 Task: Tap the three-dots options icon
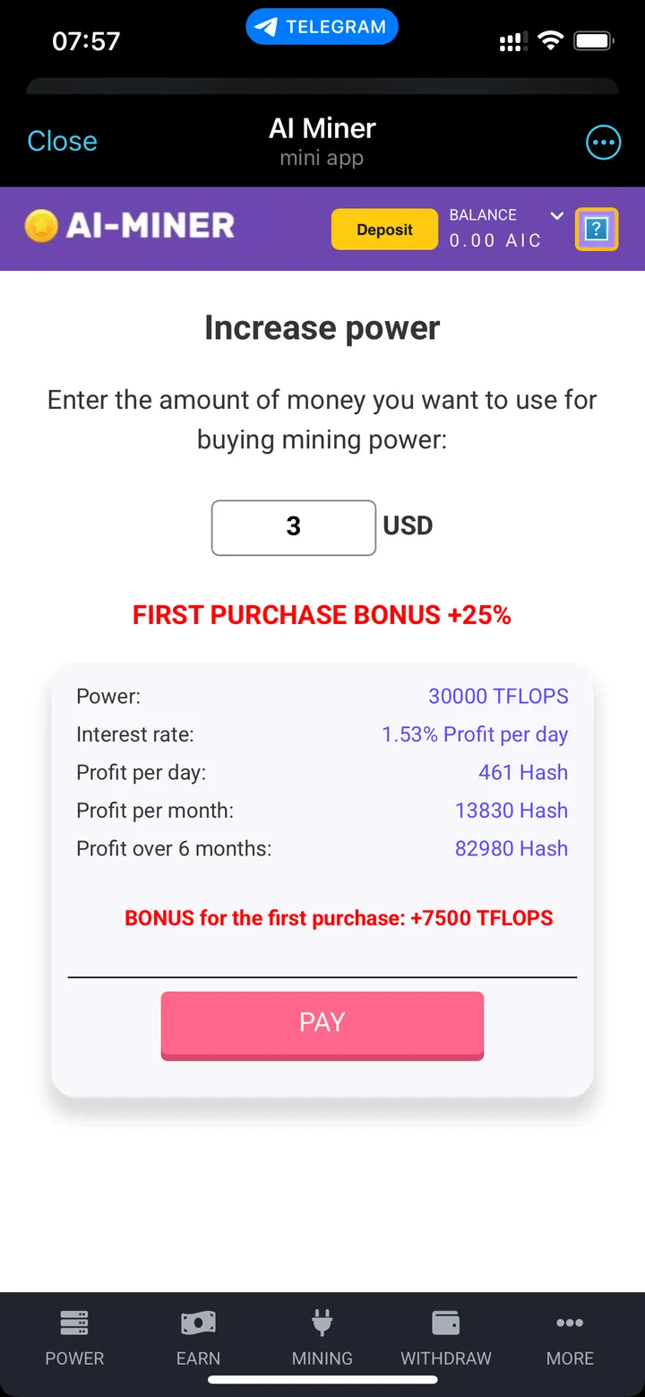tap(603, 142)
